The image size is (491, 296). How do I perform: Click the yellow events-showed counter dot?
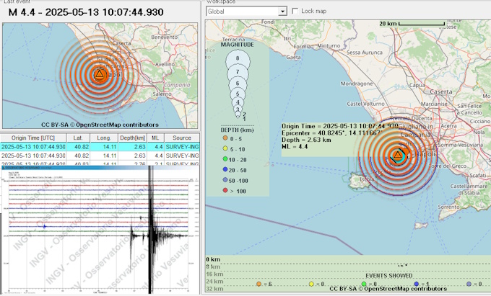311,284
